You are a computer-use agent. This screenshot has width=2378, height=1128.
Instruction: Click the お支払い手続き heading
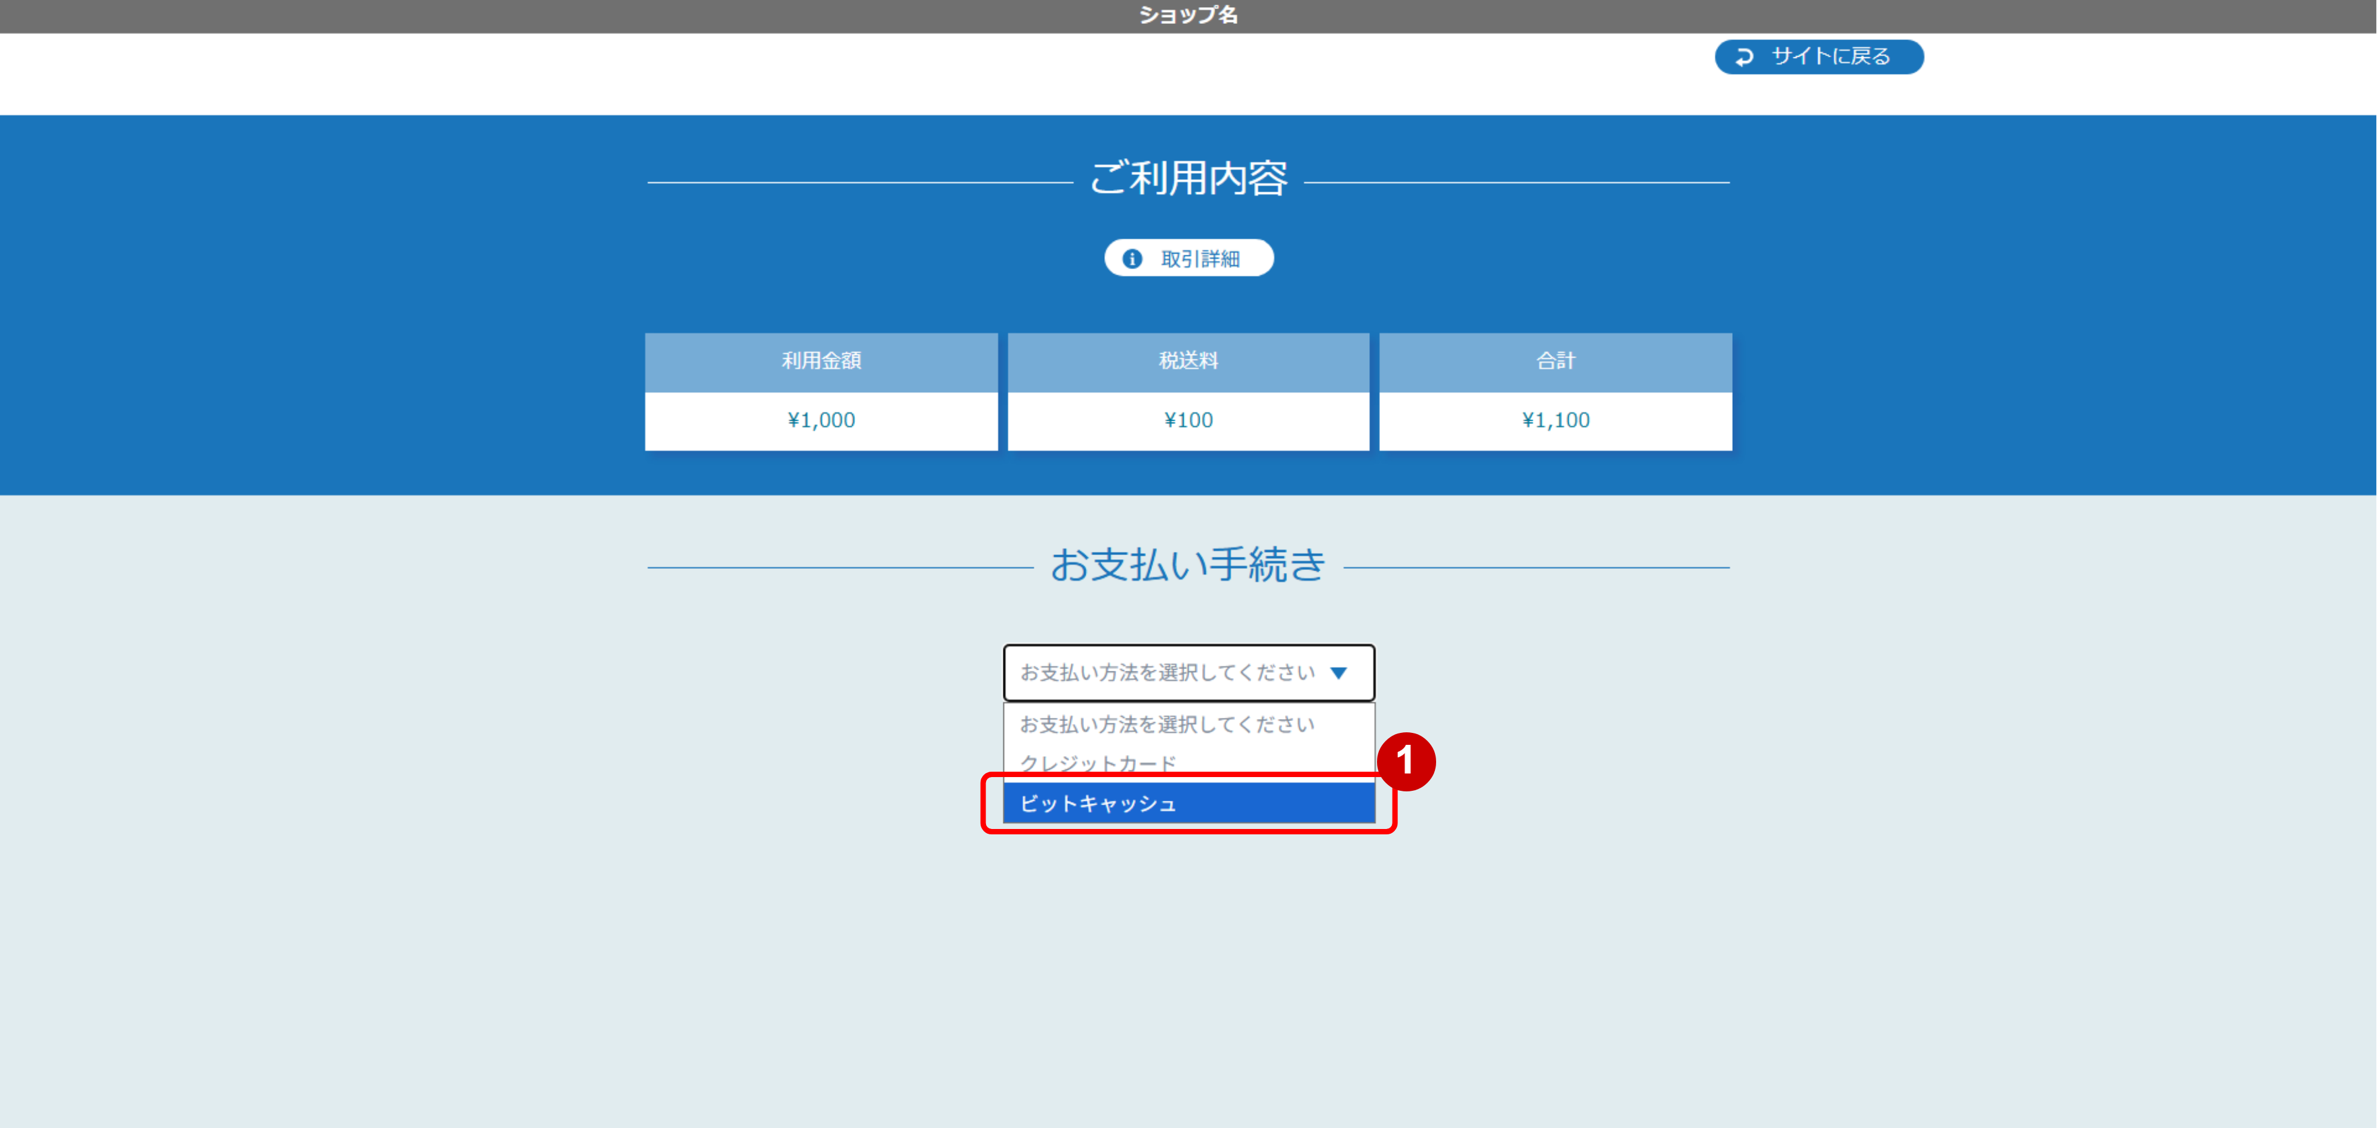click(1188, 565)
